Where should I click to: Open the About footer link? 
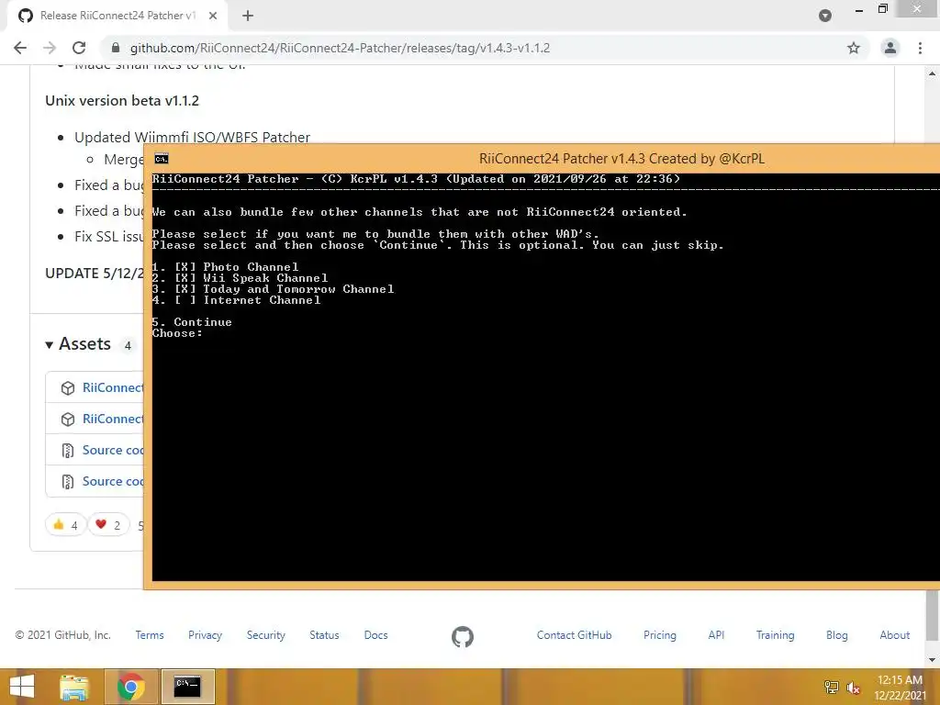coord(894,635)
